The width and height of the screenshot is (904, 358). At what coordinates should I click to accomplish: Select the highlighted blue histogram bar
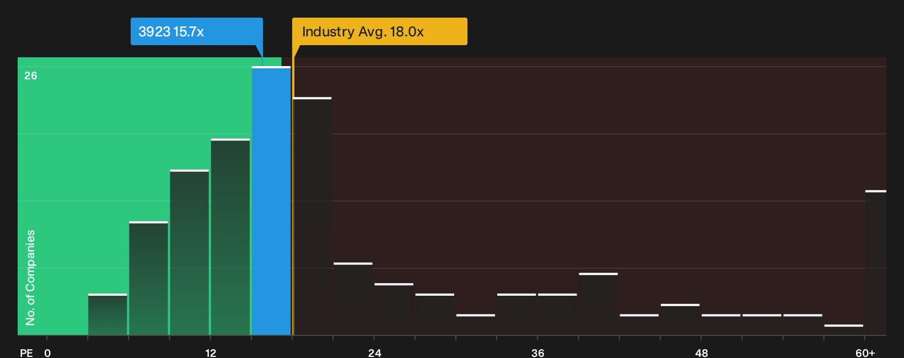[x=271, y=200]
